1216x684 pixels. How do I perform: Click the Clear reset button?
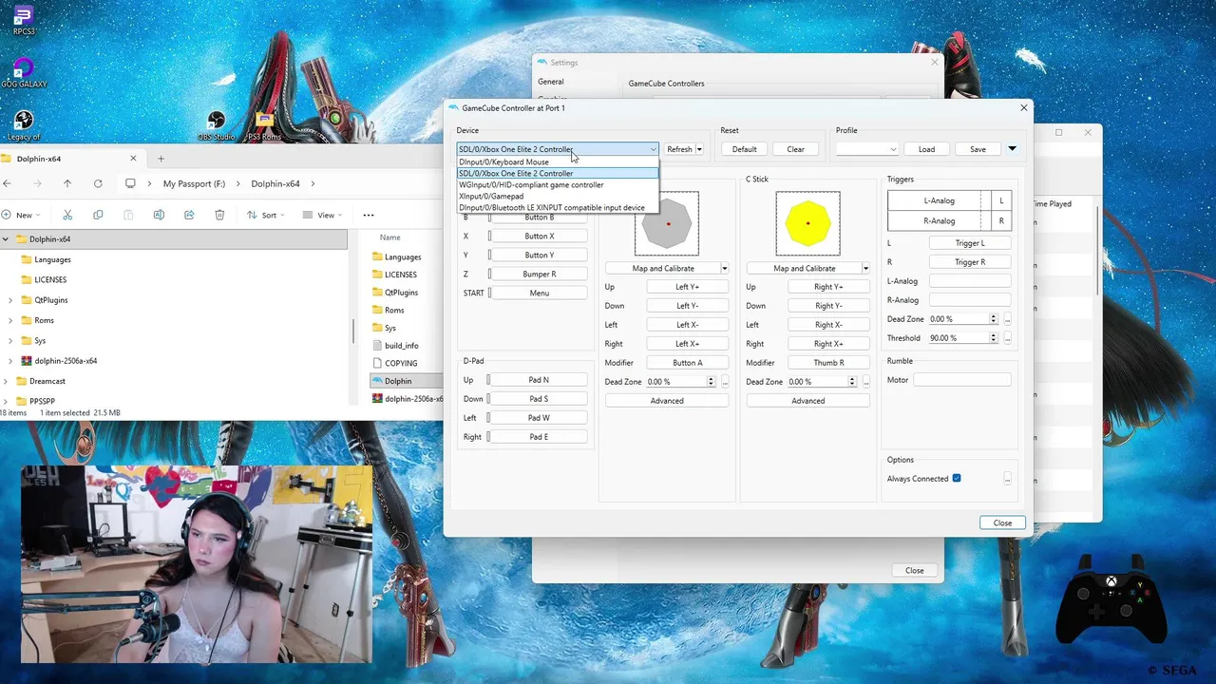pyautogui.click(x=795, y=149)
